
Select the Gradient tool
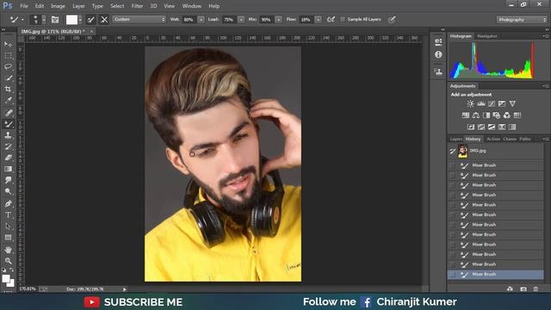point(8,169)
